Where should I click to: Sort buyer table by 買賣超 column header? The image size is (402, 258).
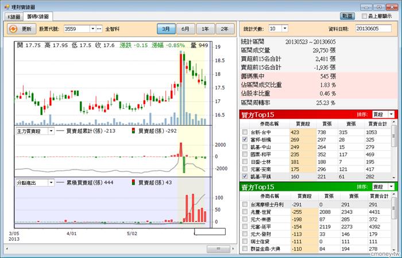tap(303, 124)
